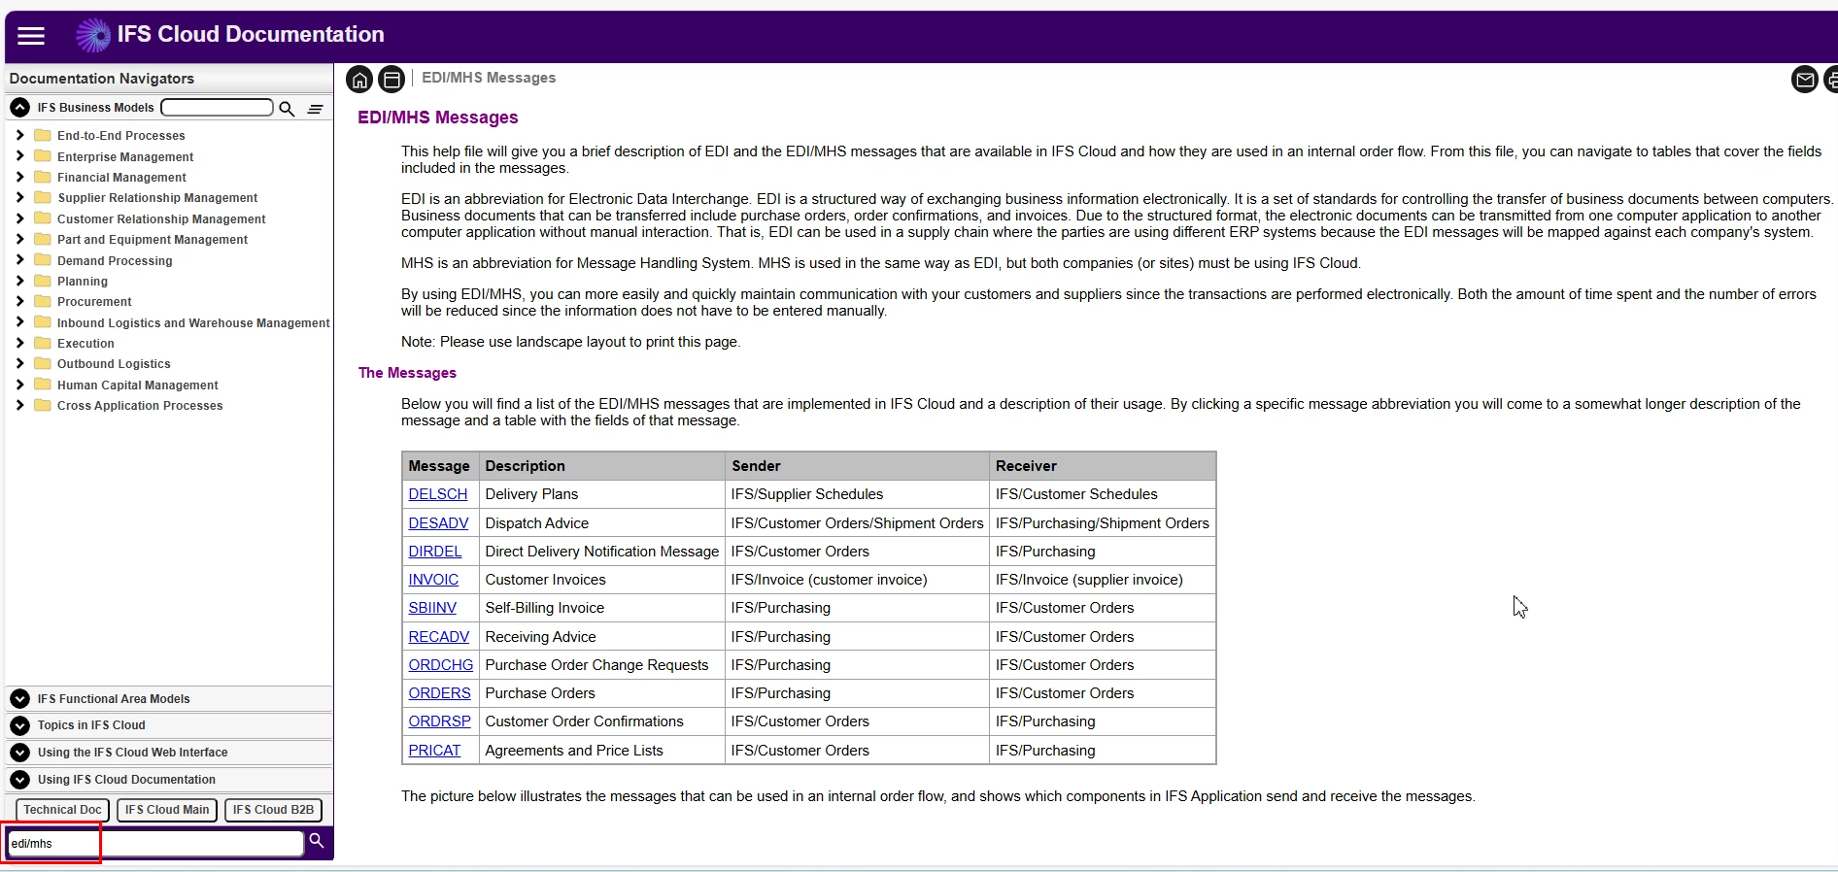
Task: Open the RECADV message link
Action: [x=438, y=637]
